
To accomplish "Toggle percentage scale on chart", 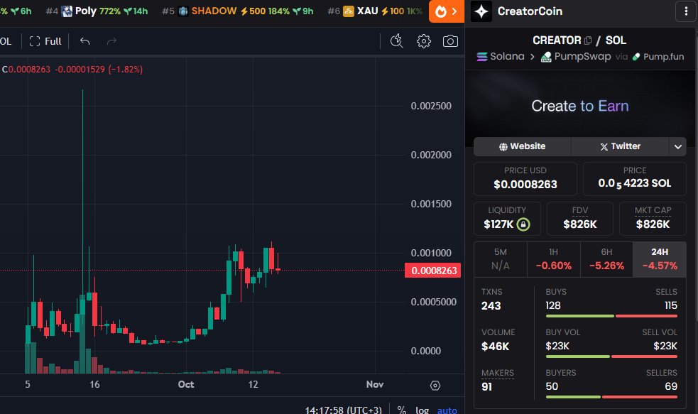I will click(x=401, y=410).
